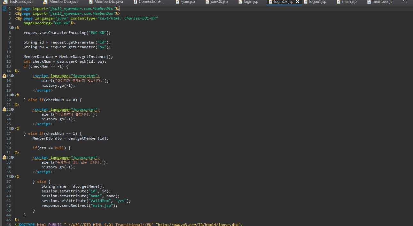413x226 pixels.
Task: Click the 'String id = request.getParameter' line
Action: pos(67,42)
